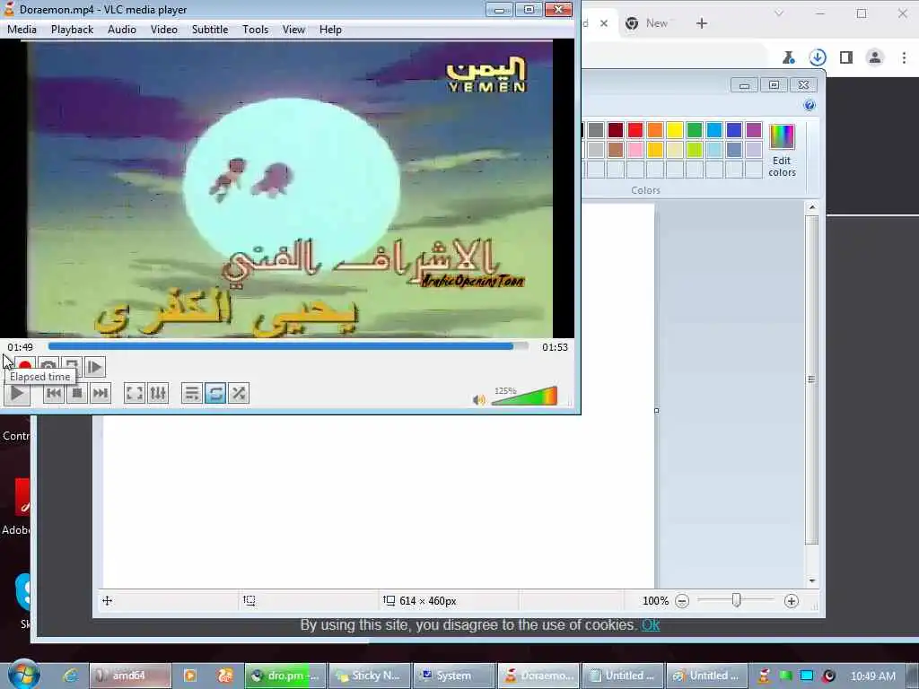Select the green swatch in Paint

[x=695, y=129]
